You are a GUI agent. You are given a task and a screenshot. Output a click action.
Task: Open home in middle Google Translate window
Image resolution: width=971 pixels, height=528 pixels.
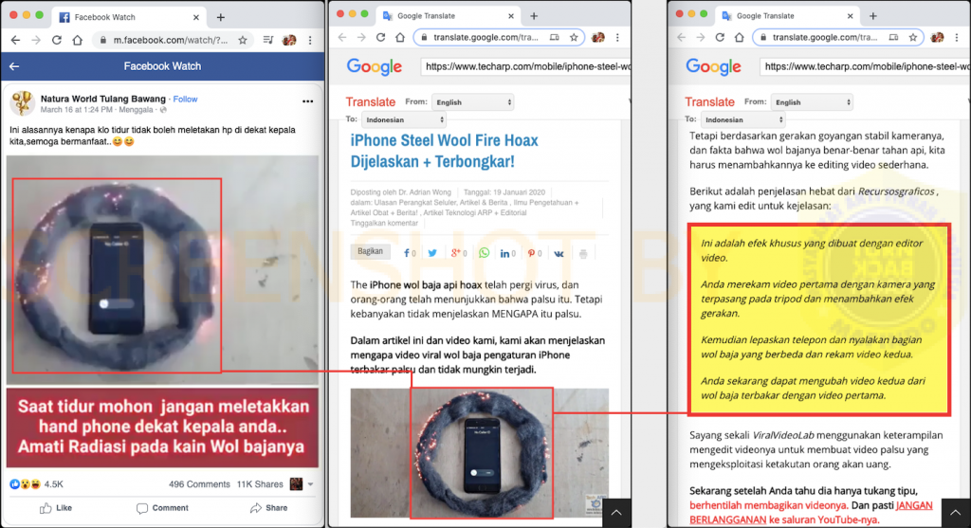[x=400, y=38]
